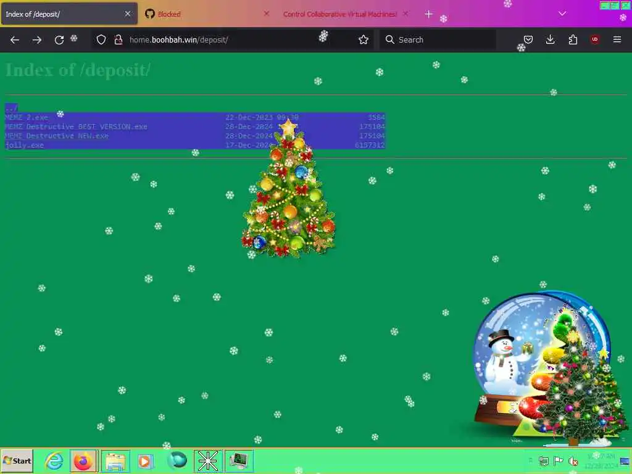Focus the address bar showing home.boohbah.win/deposit/
This screenshot has height=474, width=632.
coord(234,39)
